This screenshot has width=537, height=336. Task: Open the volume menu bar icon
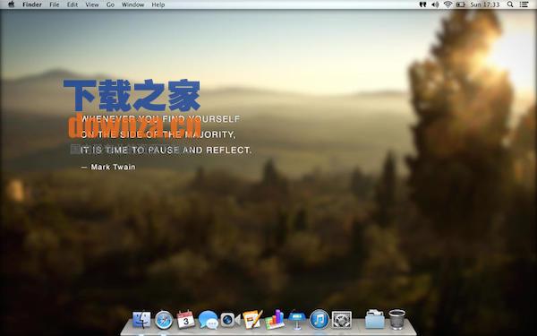pyautogui.click(x=435, y=4)
